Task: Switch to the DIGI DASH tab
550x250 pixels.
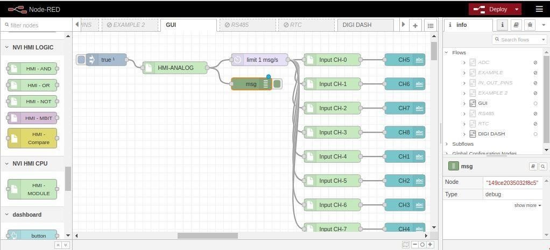Action: click(x=357, y=25)
